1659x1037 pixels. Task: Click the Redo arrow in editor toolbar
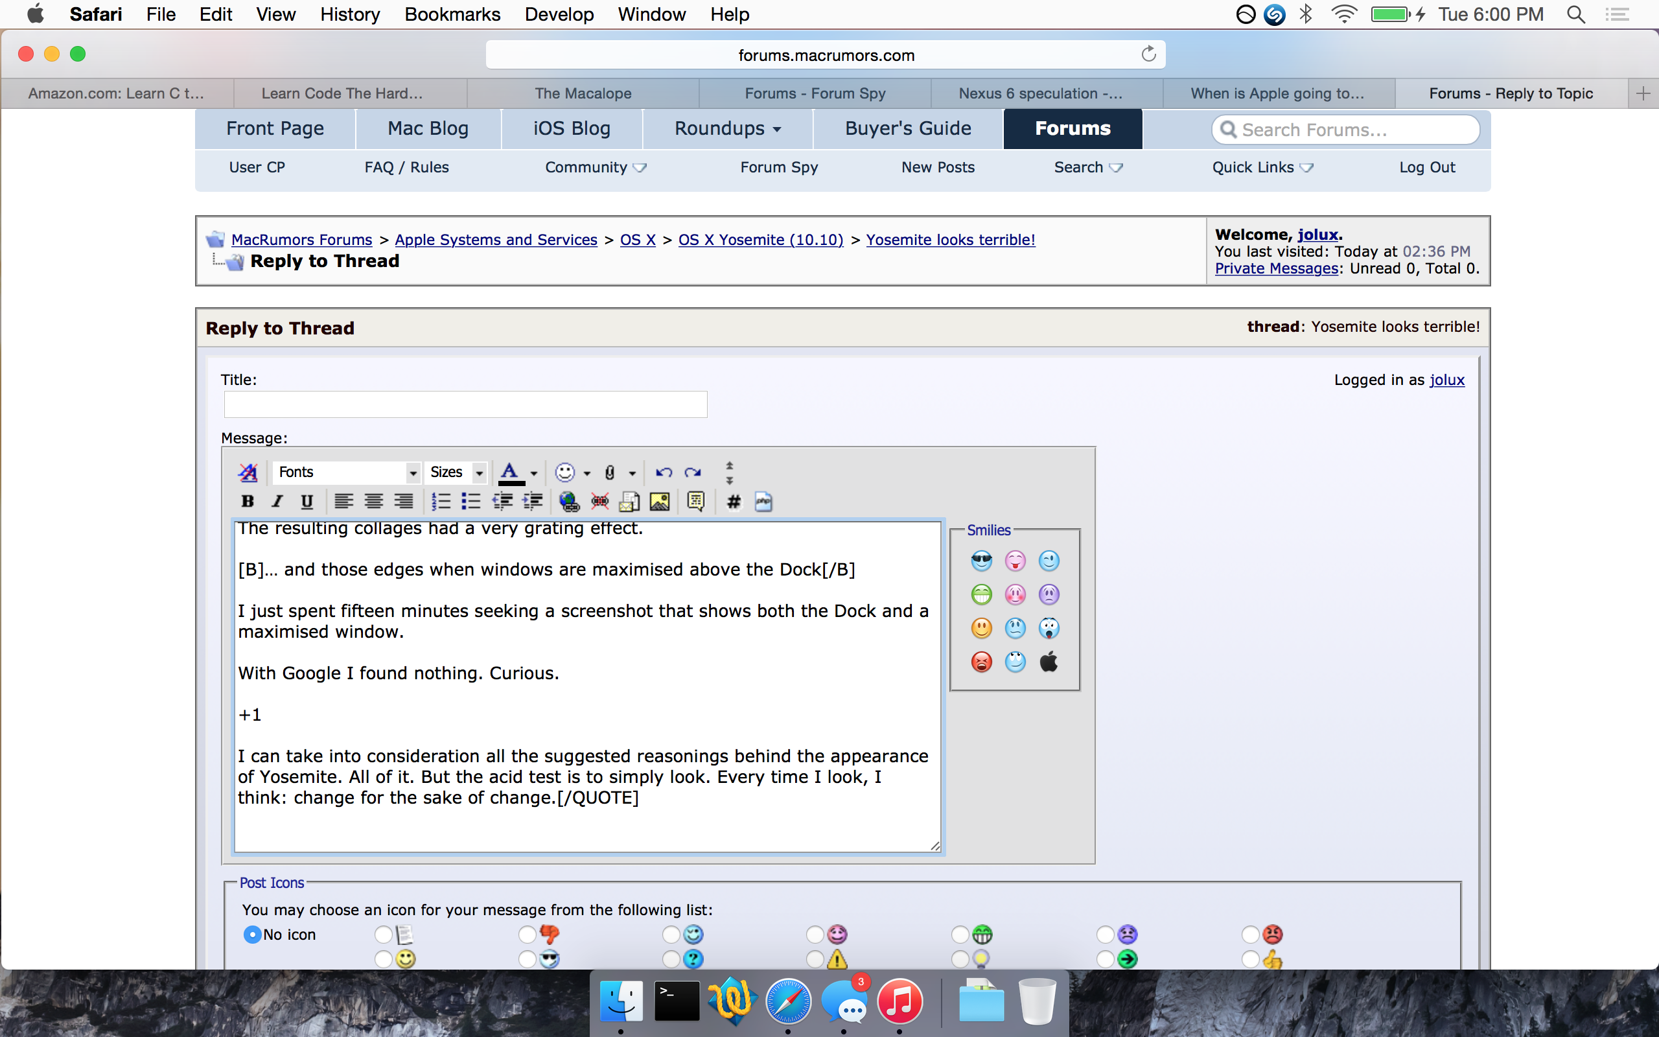[693, 472]
